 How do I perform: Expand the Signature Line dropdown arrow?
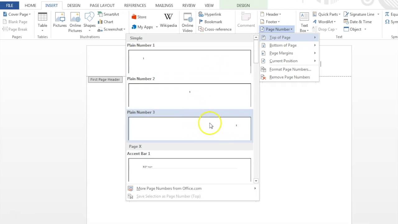(x=378, y=14)
